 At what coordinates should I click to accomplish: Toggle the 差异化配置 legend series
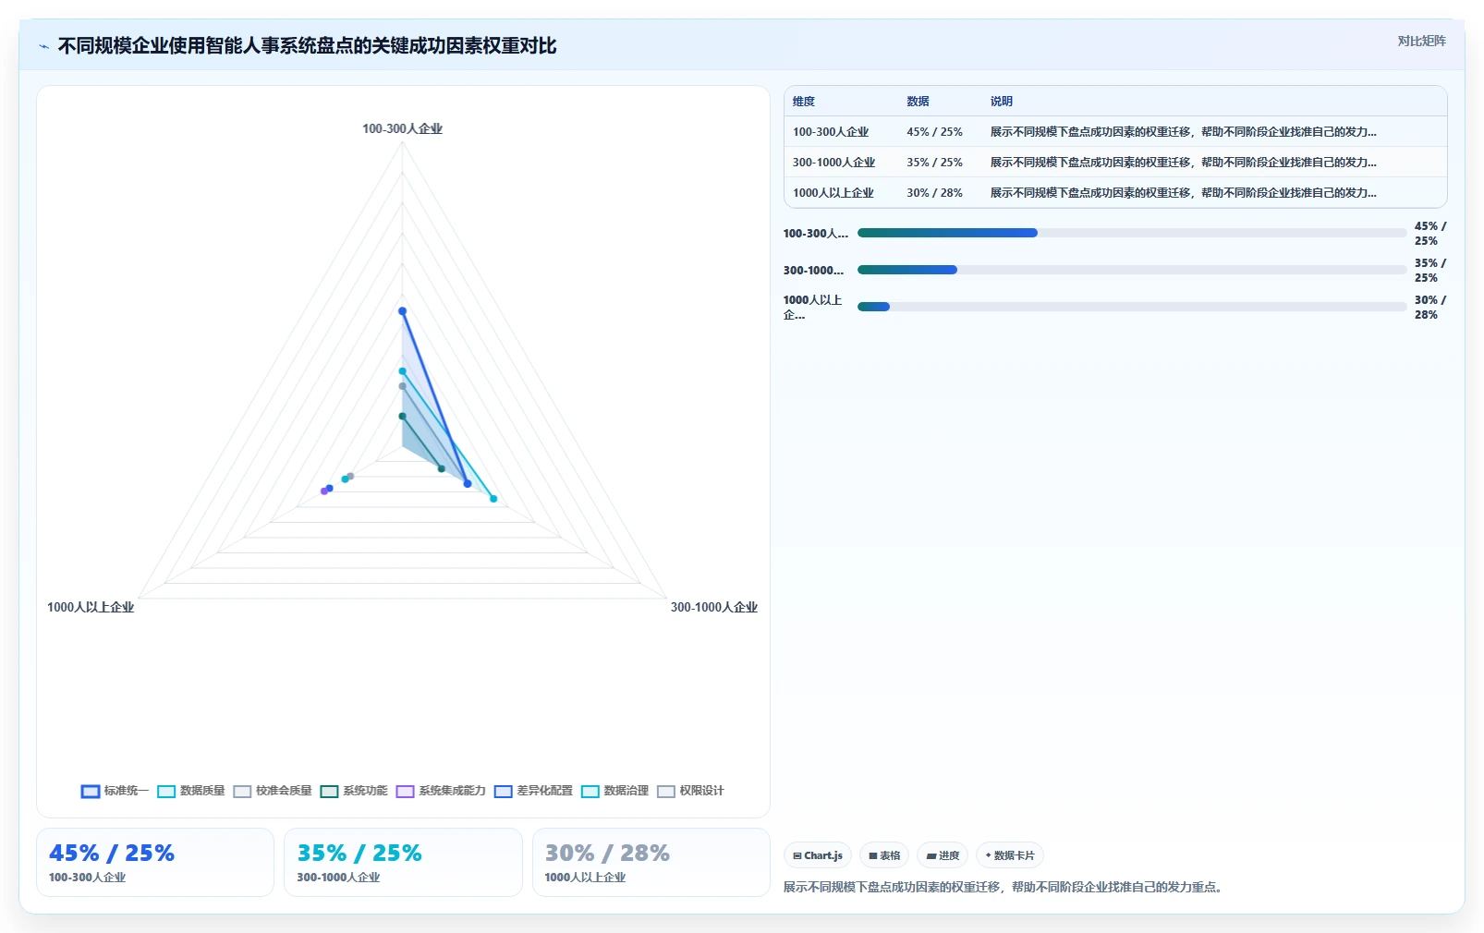[x=533, y=791]
